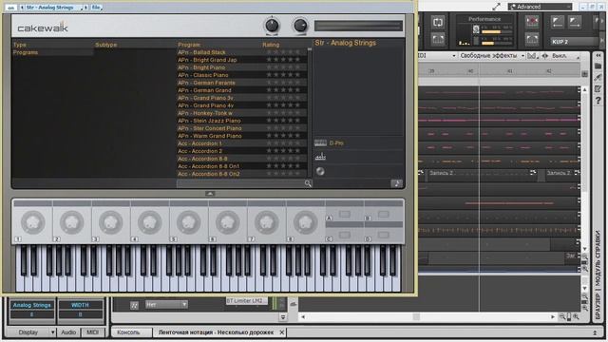Click the keyboard icon right of BT Limiter
This screenshot has width=608, height=342.
click(294, 304)
